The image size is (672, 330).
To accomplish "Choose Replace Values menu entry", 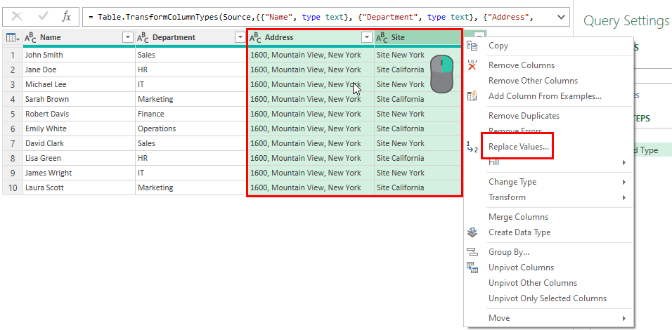I will click(519, 147).
